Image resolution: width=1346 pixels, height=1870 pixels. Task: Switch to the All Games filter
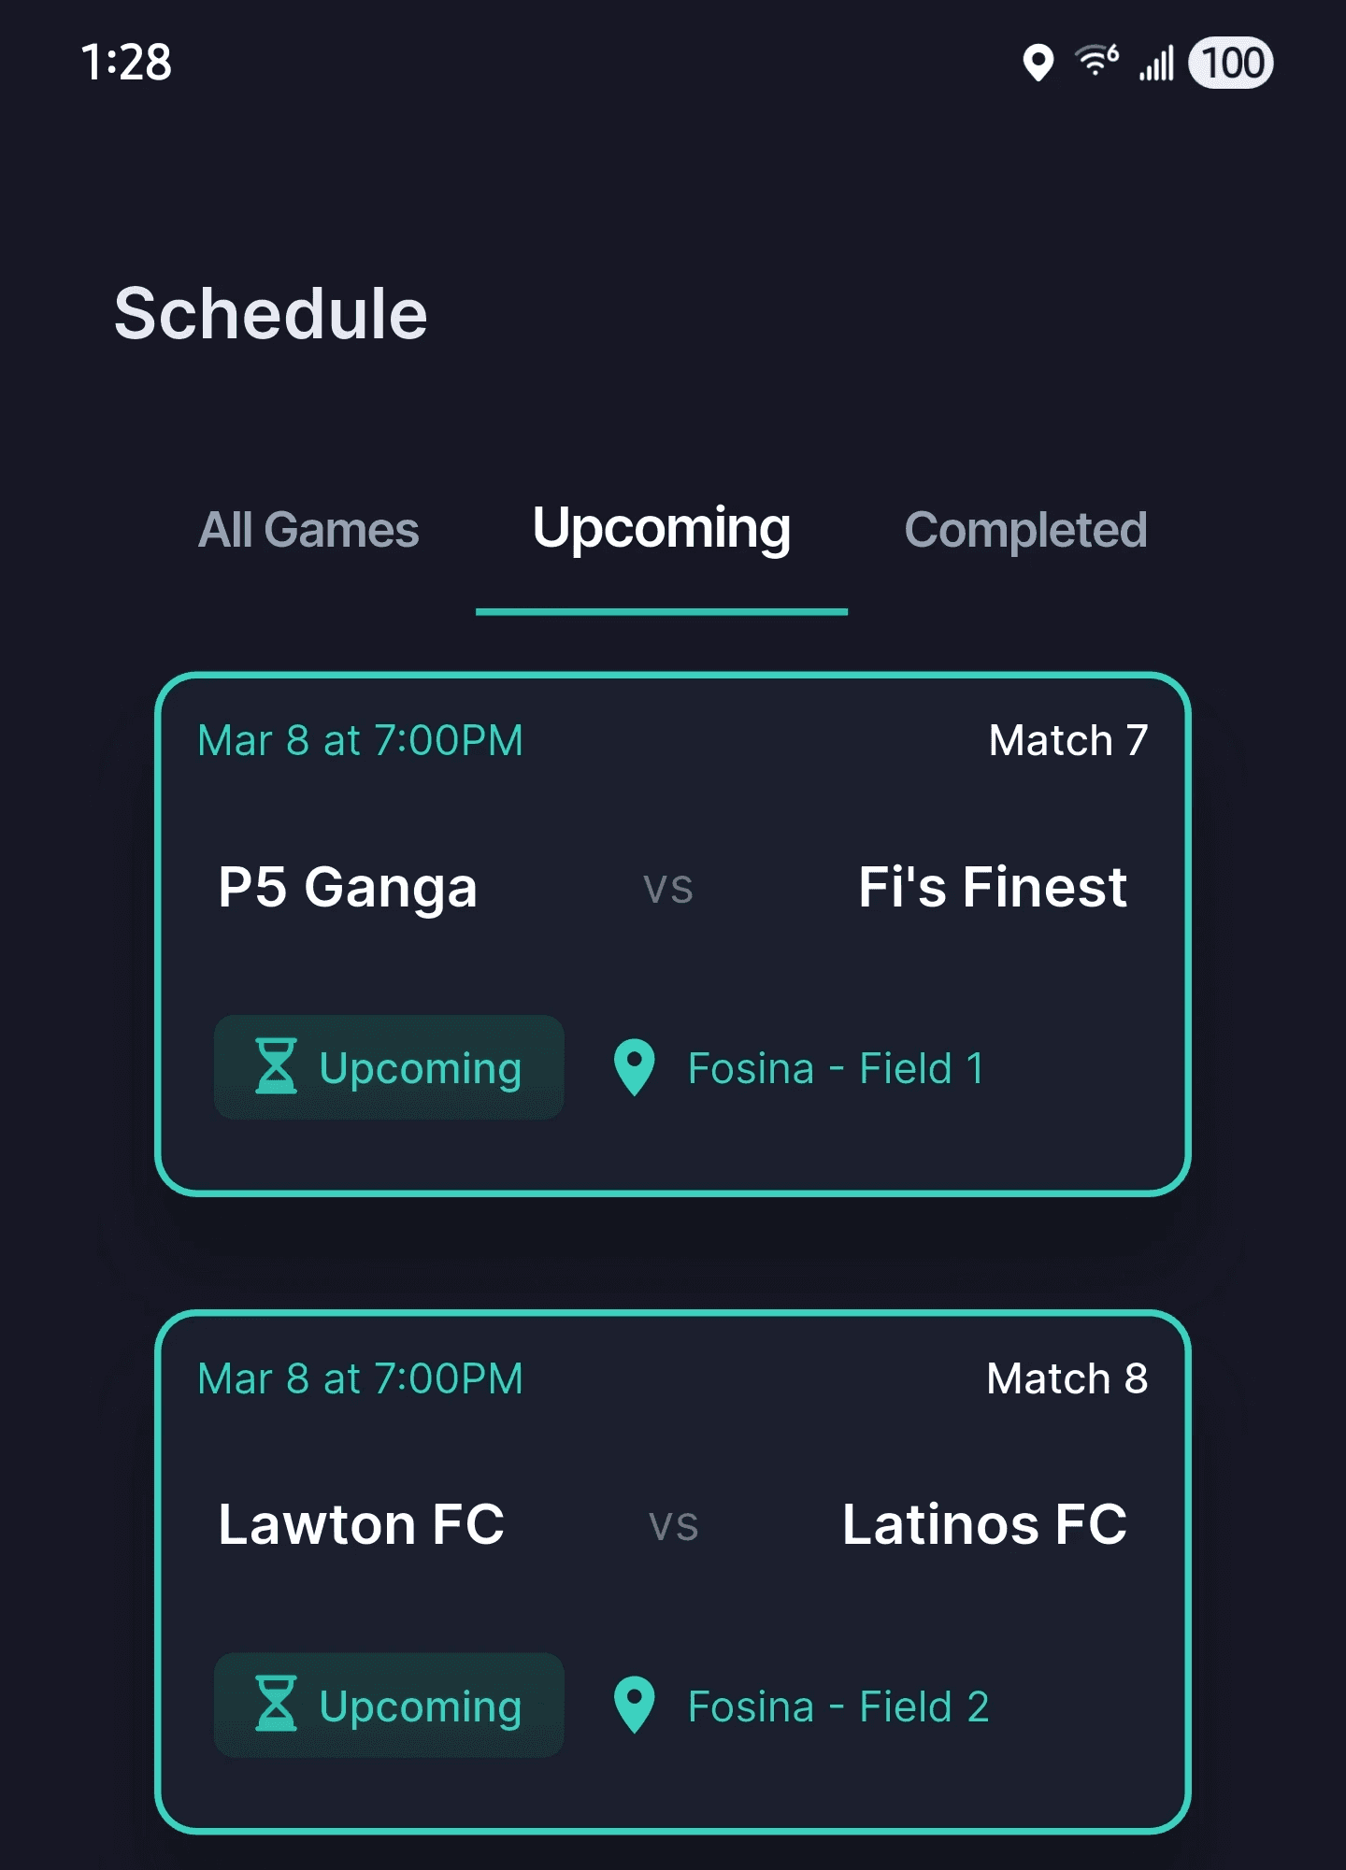308,528
